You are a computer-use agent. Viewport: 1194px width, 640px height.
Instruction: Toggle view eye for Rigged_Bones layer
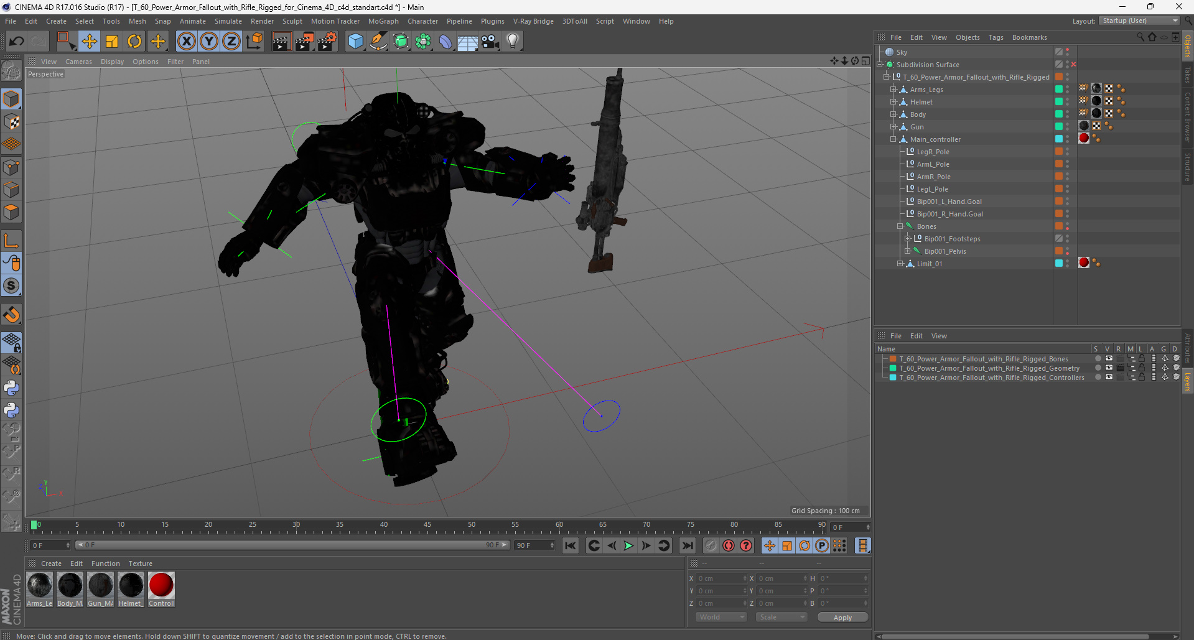(1109, 359)
